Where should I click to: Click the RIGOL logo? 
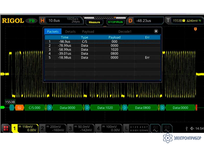point(13,21)
